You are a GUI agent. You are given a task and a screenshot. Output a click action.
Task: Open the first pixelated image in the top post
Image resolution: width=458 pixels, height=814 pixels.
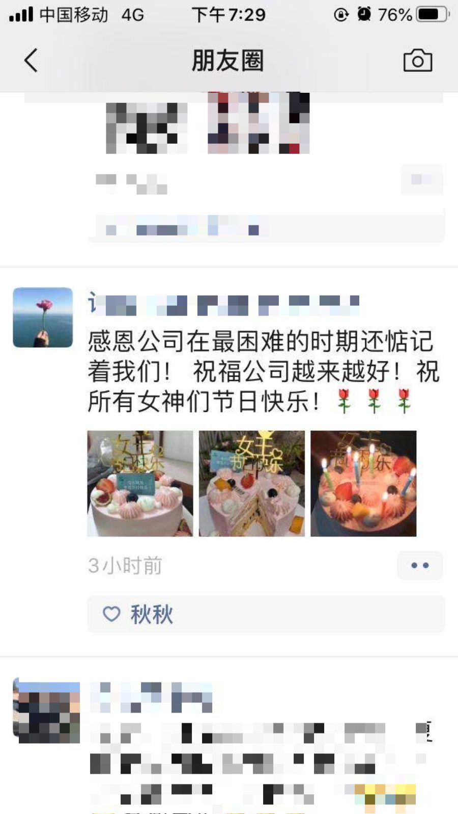pos(147,128)
